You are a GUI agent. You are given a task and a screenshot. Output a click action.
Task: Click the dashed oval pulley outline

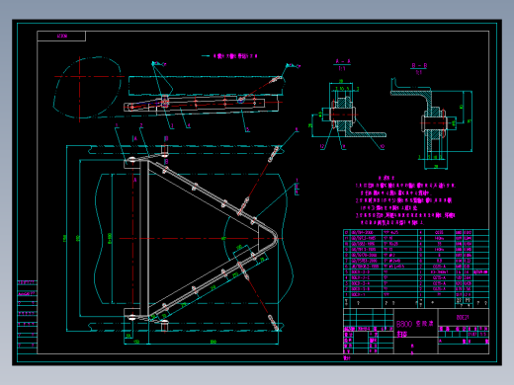pos(87,87)
